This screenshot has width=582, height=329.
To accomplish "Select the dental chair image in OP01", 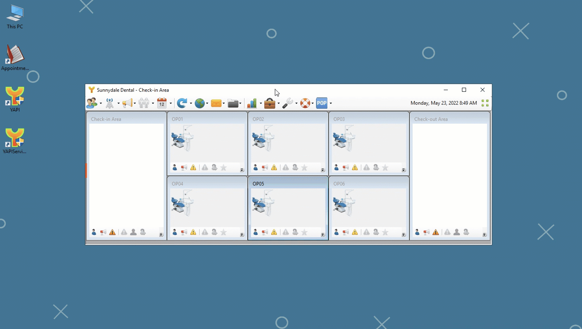I will [x=183, y=138].
